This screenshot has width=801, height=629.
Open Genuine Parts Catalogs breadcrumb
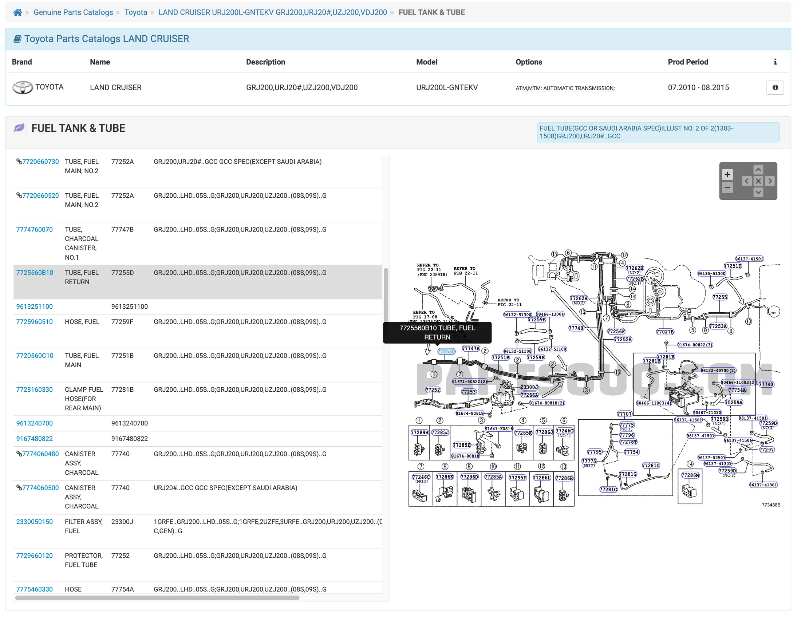tap(74, 12)
